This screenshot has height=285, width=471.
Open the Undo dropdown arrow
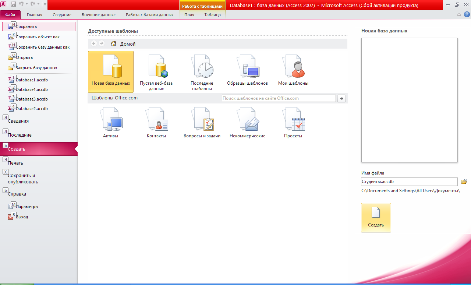pos(26,4)
